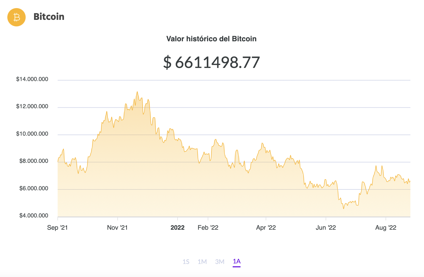Click the $14.000.000 gridline label

(32, 79)
